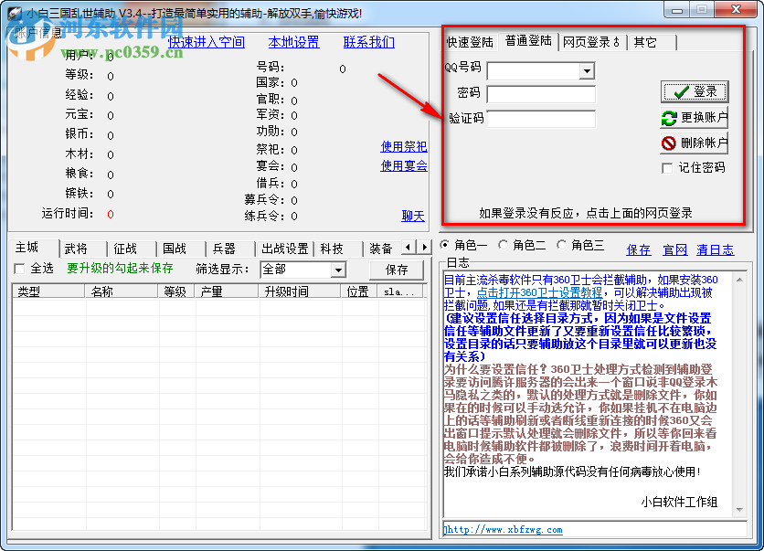Click the green refresh switch-account icon
The image size is (764, 551).
click(x=669, y=117)
